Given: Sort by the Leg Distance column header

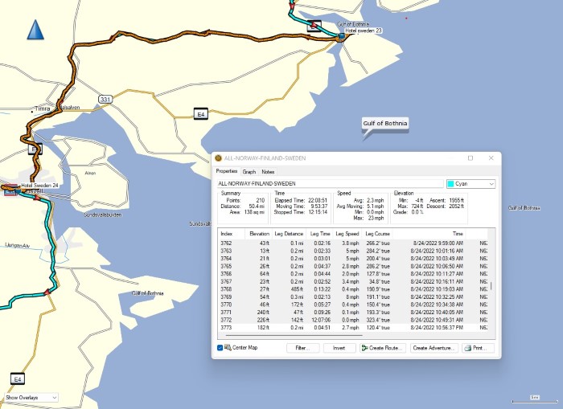Looking at the screenshot, I should (x=289, y=234).
